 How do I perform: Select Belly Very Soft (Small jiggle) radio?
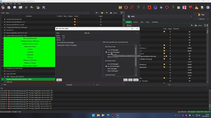point(106,52)
